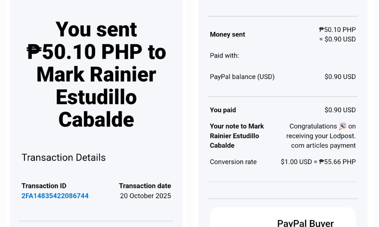Select the ₱50.10 PHP money sent amount
379x227 pixels.
337,30
